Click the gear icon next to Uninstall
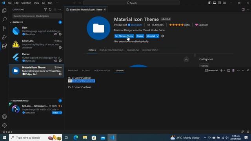 point(163,36)
